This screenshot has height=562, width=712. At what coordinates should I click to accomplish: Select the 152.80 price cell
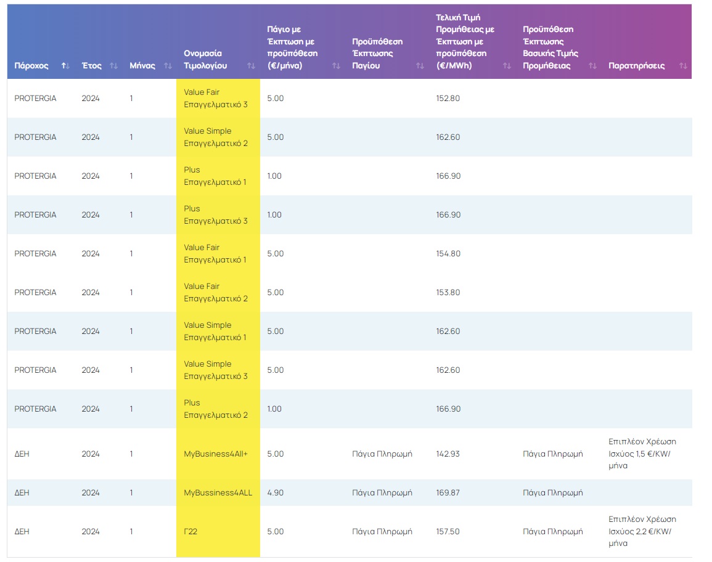(448, 99)
